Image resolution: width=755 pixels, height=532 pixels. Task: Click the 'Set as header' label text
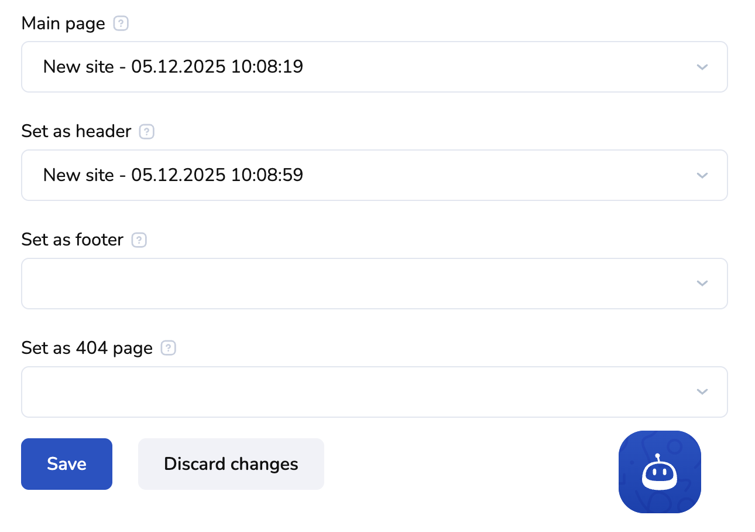(x=76, y=132)
